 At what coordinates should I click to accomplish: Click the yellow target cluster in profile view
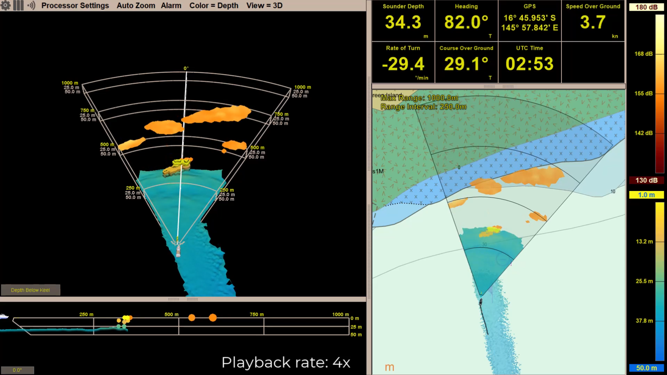[x=126, y=318]
